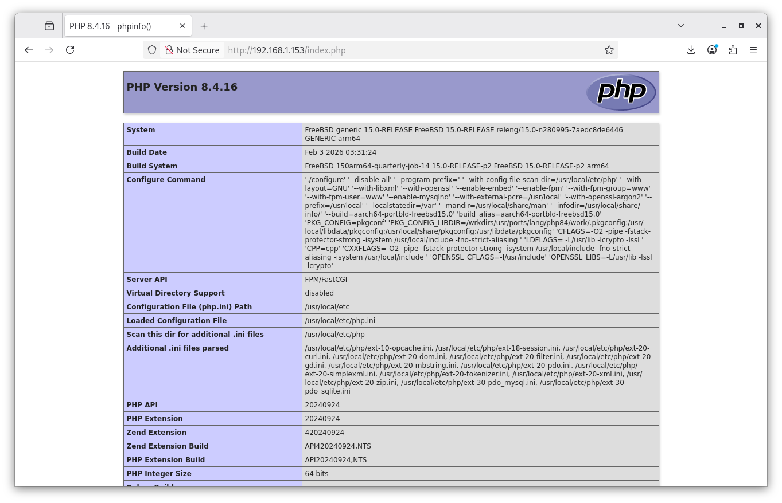Maximize the browser window

[x=741, y=26]
